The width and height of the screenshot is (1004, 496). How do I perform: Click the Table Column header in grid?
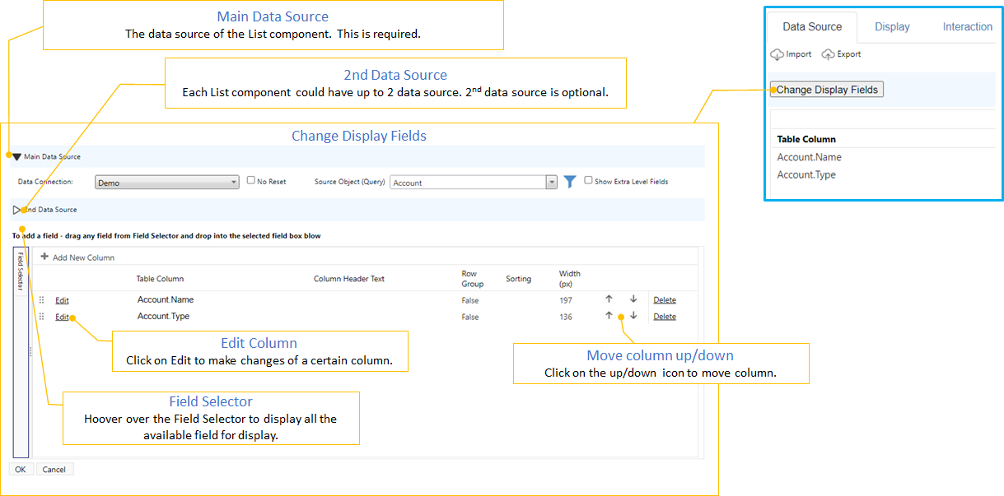tap(160, 279)
